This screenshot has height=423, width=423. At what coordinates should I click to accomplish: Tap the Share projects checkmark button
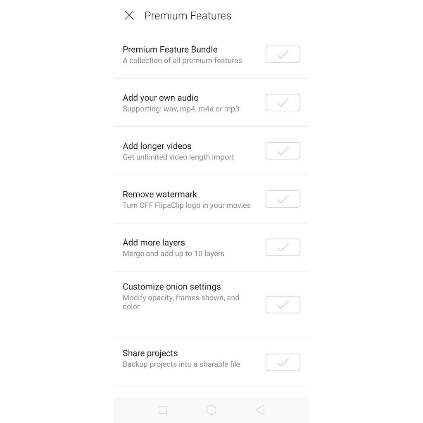point(283,362)
